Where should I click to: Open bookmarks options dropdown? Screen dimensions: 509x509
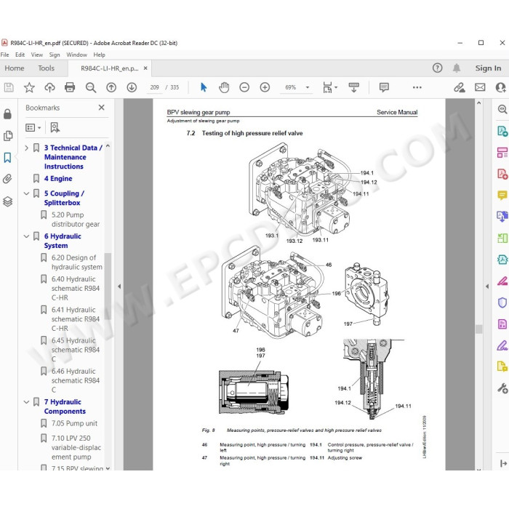33,127
